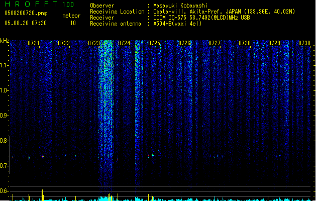Click the 0726 time marker
This screenshot has width=316, height=201.
[x=184, y=43]
